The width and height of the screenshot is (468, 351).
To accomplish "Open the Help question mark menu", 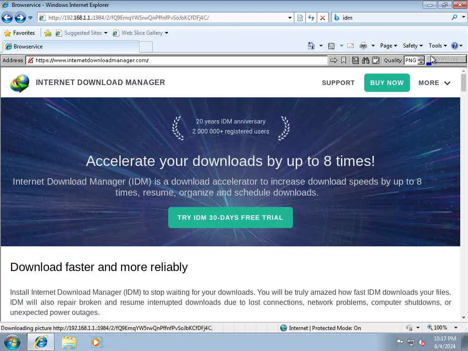I will point(457,46).
